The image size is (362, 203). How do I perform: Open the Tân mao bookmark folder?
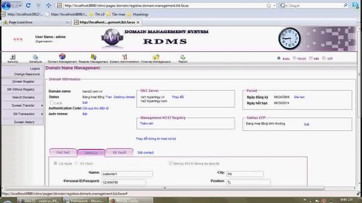coord(117,14)
